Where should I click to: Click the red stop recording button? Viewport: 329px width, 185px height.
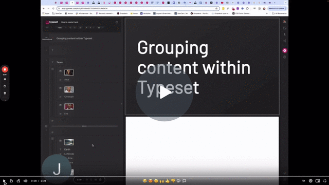pyautogui.click(x=5, y=69)
